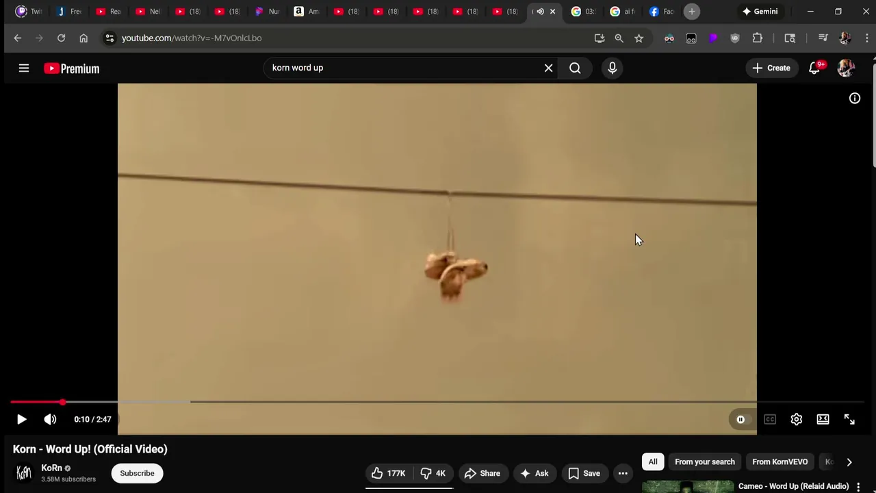
Task: Go to browser home page
Action: tap(83, 38)
